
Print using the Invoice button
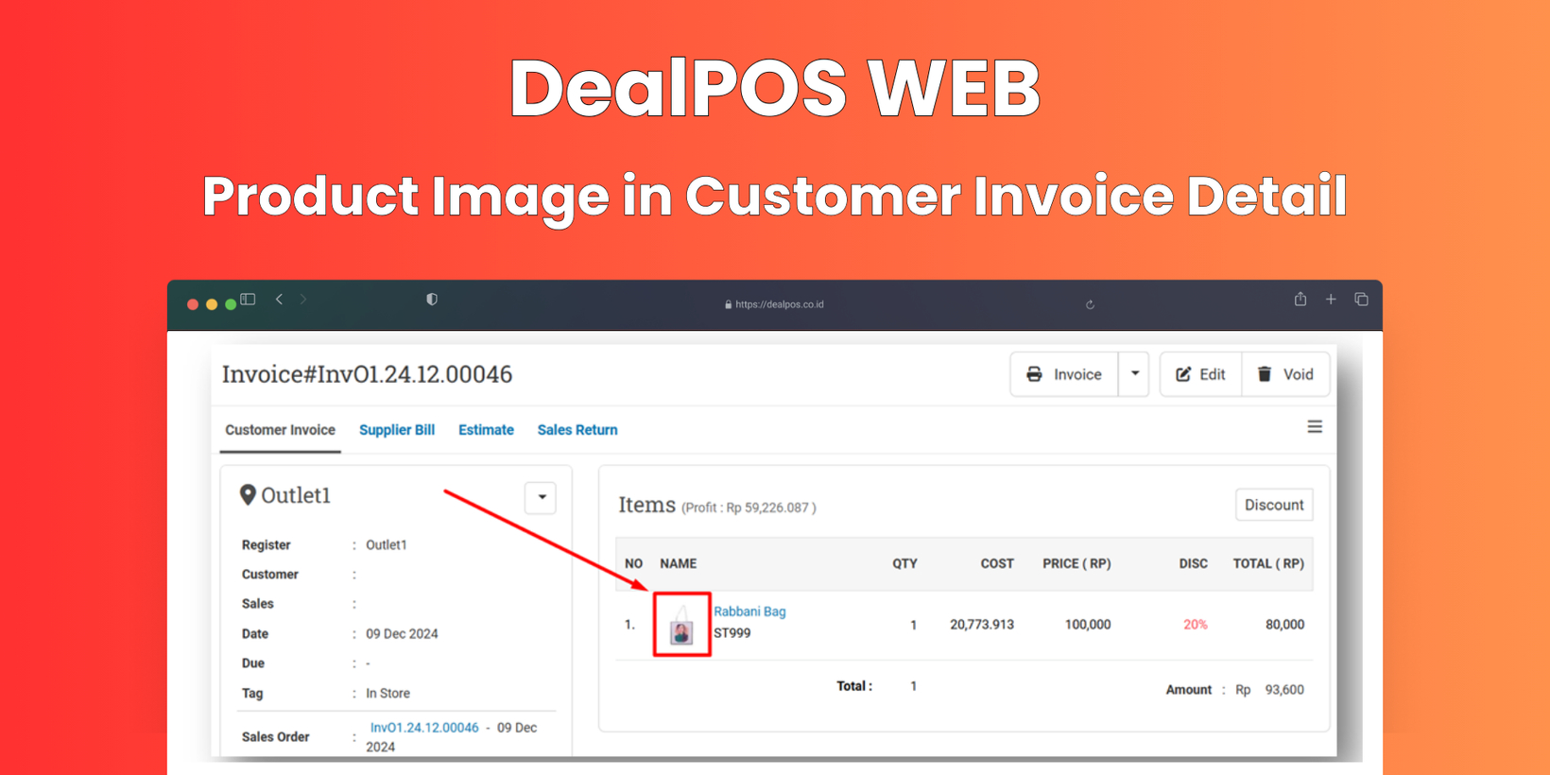[1064, 374]
